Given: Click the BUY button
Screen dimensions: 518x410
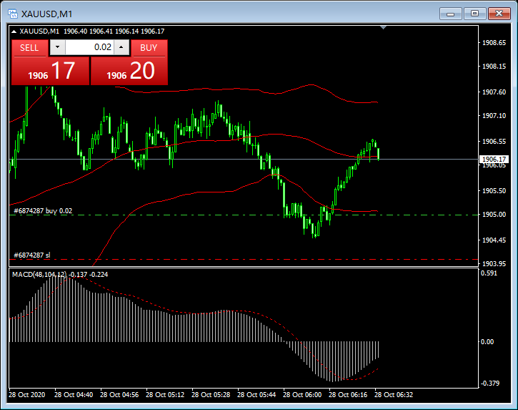Looking at the screenshot, I should 149,48.
